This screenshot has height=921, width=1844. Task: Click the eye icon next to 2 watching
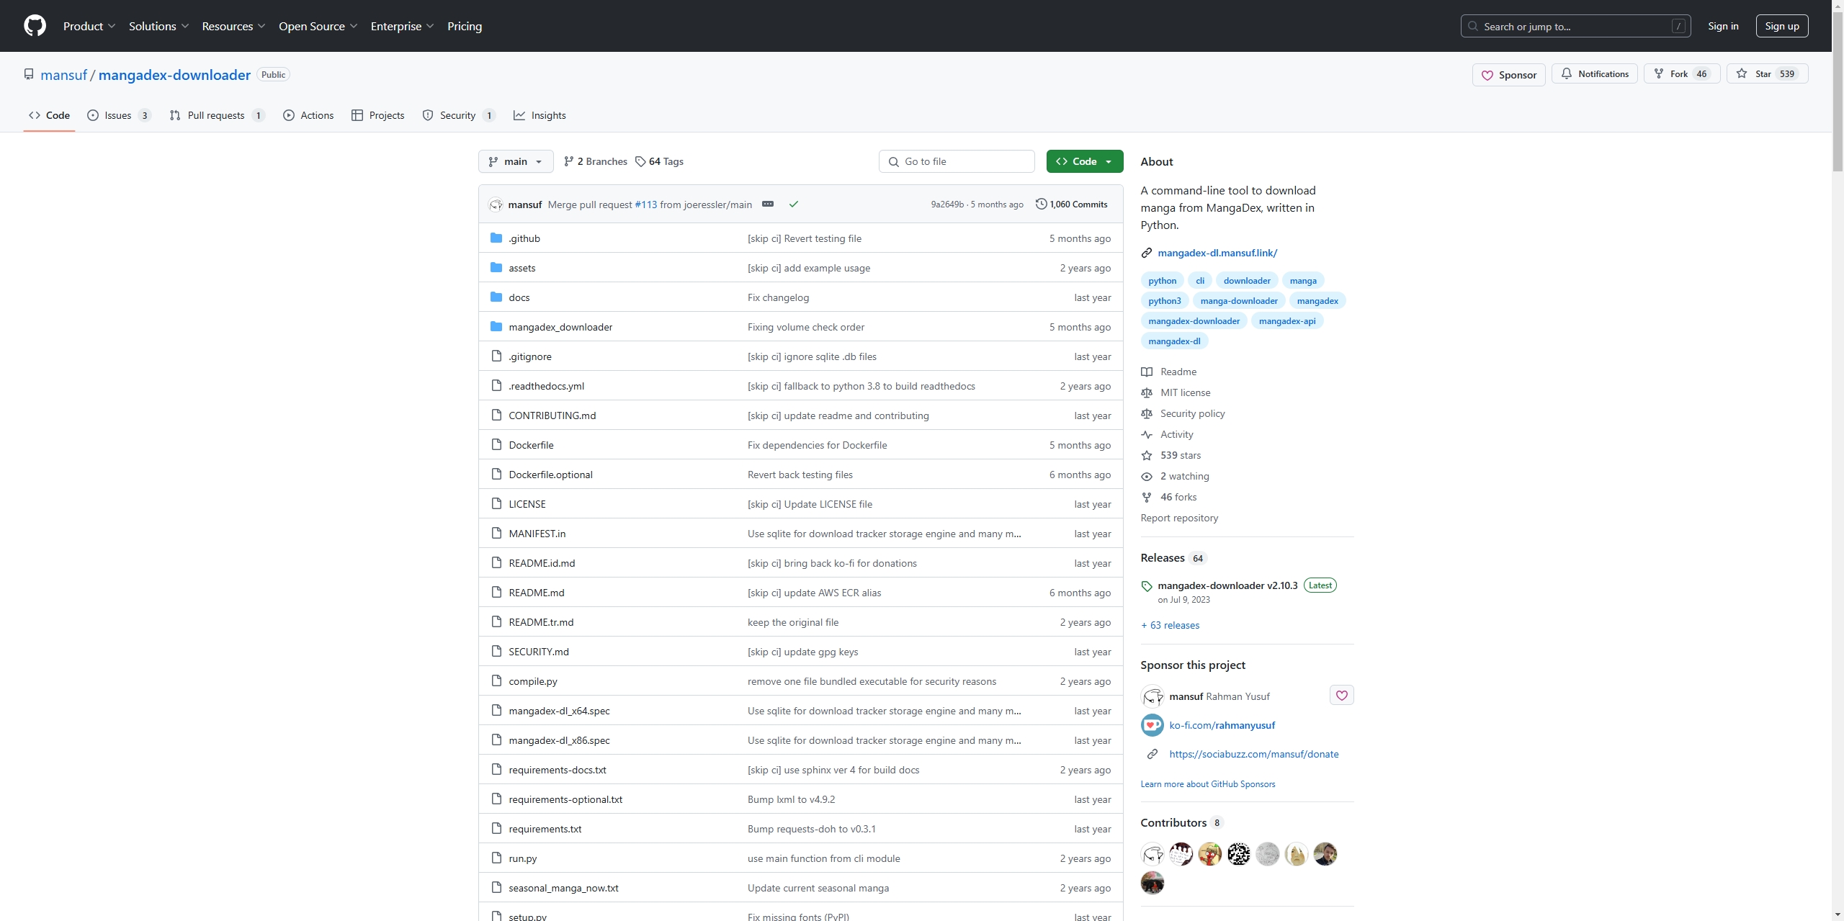1147,476
